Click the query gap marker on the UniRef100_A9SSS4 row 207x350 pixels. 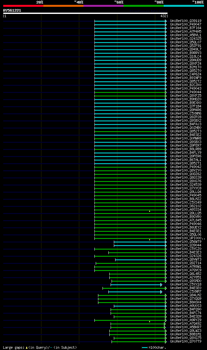[150, 211]
